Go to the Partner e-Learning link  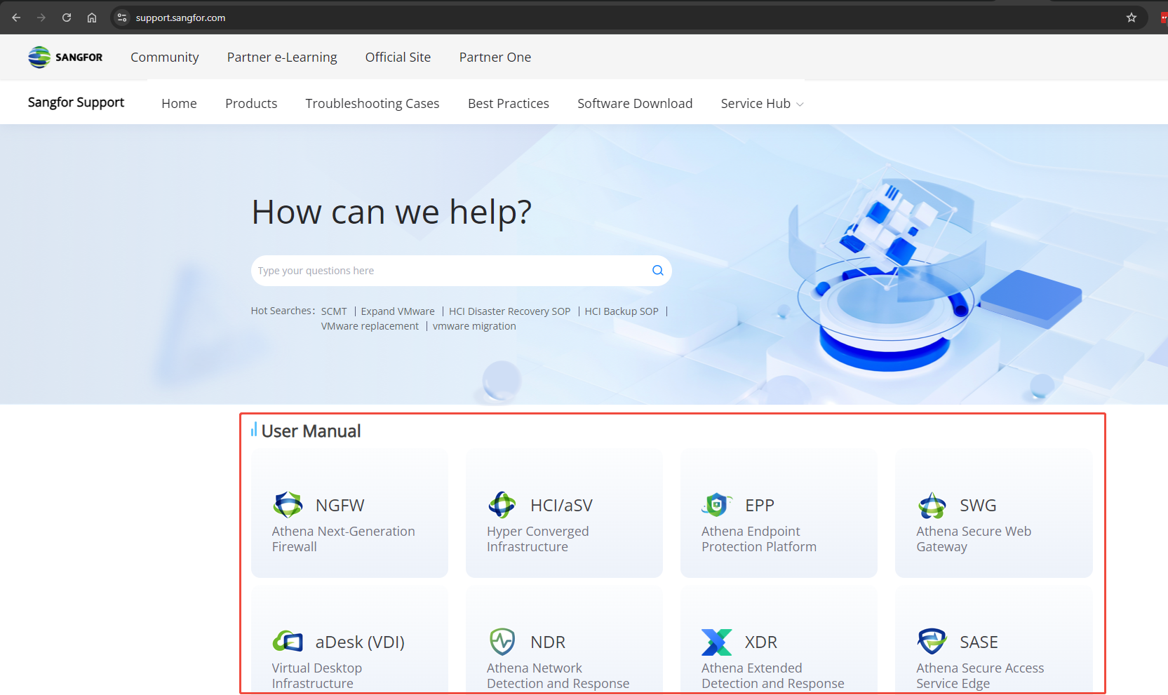[x=282, y=58]
